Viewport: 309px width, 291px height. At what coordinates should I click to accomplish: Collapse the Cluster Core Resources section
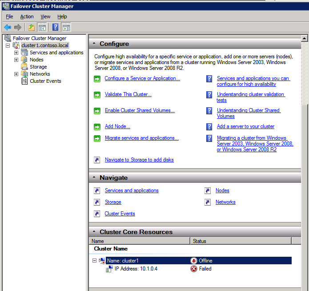pos(94,232)
